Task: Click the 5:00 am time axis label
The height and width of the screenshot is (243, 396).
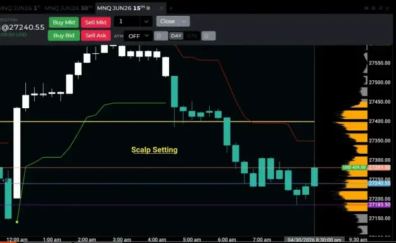Action: 192,240
